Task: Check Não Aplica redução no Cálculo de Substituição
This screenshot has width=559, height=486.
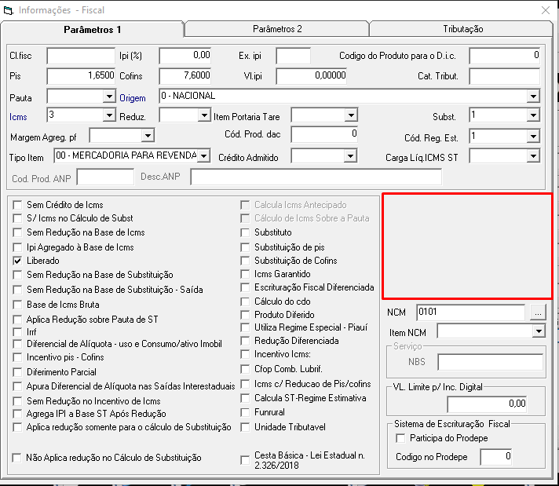Action: [16, 458]
